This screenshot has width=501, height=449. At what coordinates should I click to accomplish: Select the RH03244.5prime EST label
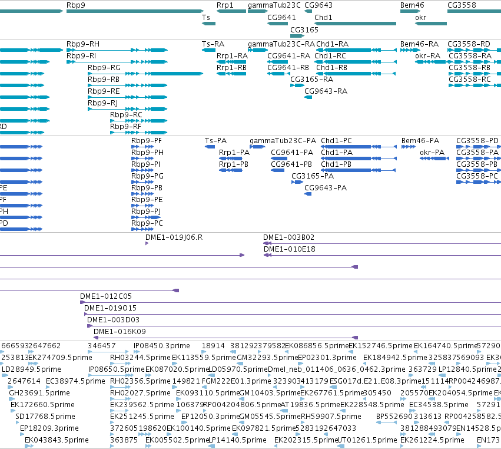click(x=140, y=358)
